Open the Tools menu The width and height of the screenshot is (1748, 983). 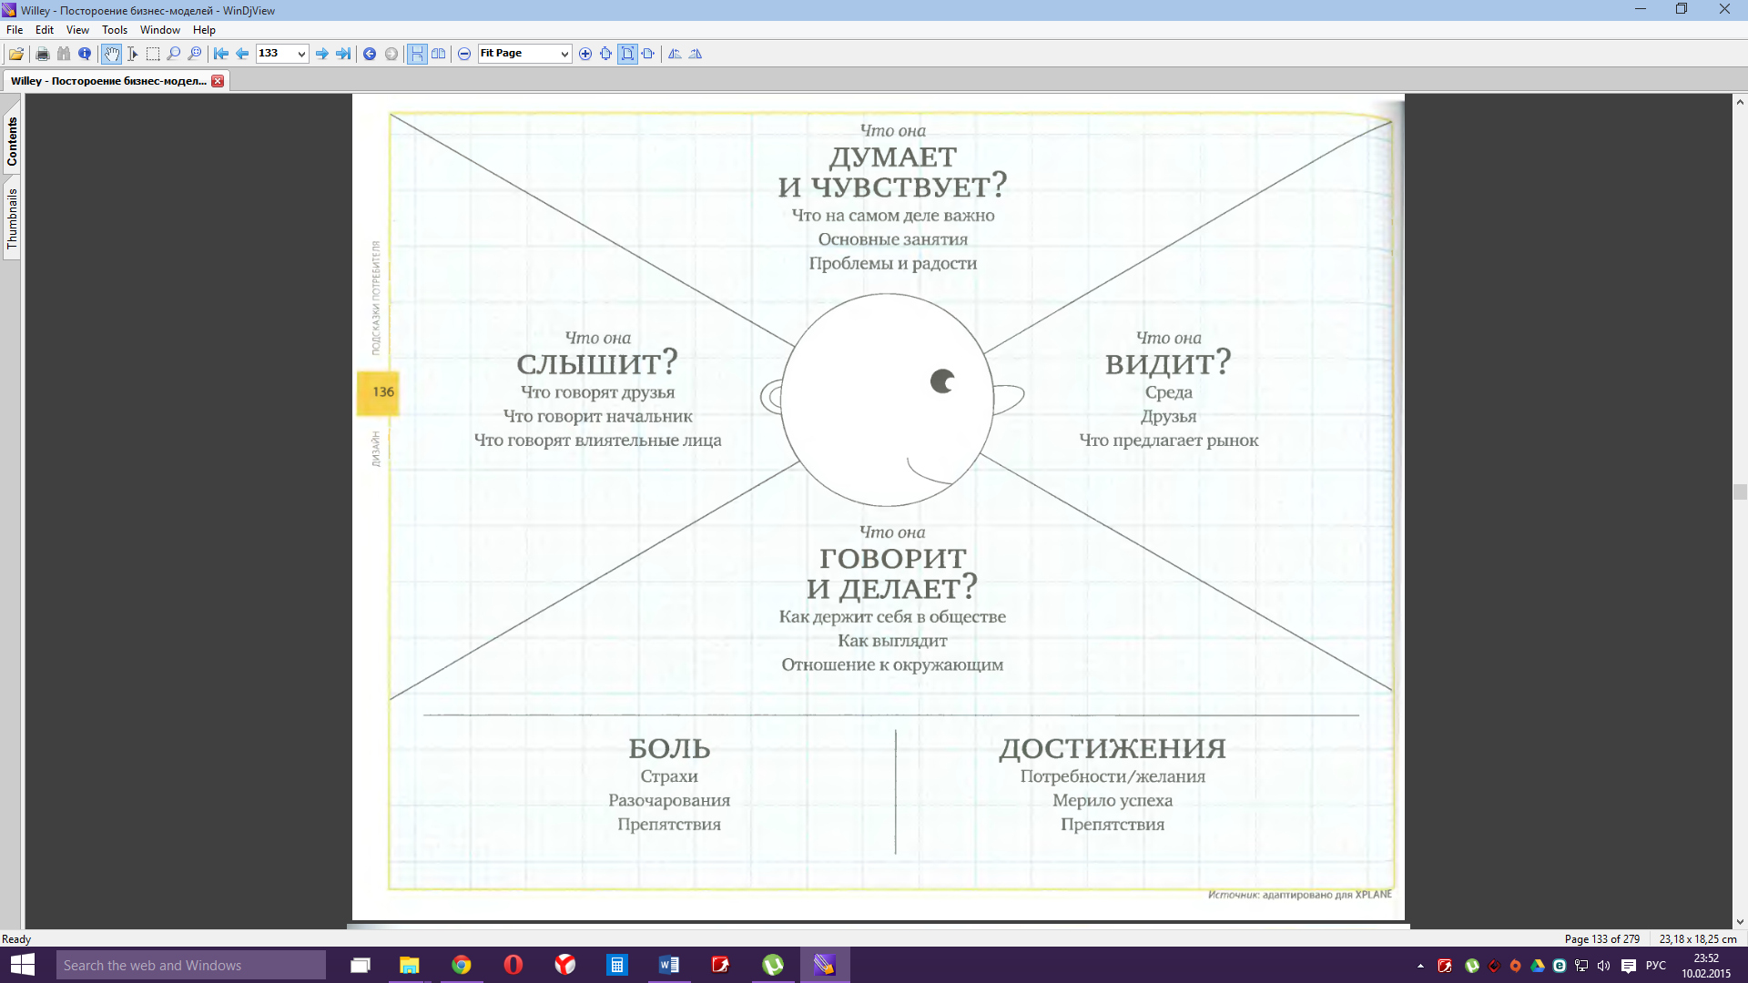pyautogui.click(x=115, y=30)
